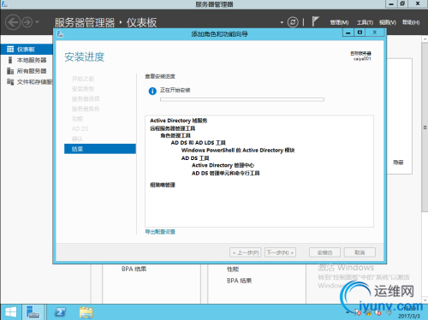Click 远程服务器管理工具 in the install list
This screenshot has width=428, height=320.
[x=173, y=128]
